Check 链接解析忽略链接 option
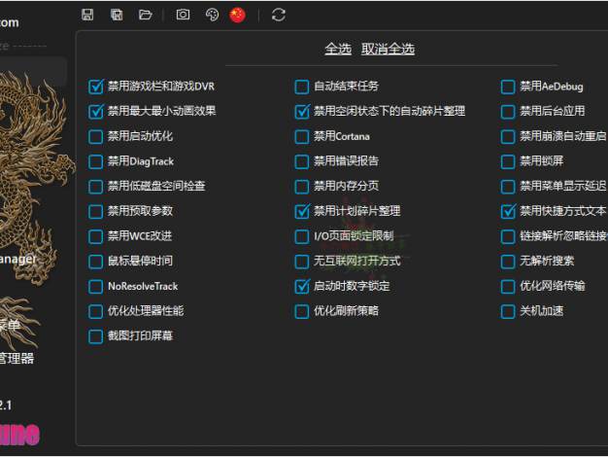The image size is (608, 457). coord(508,236)
